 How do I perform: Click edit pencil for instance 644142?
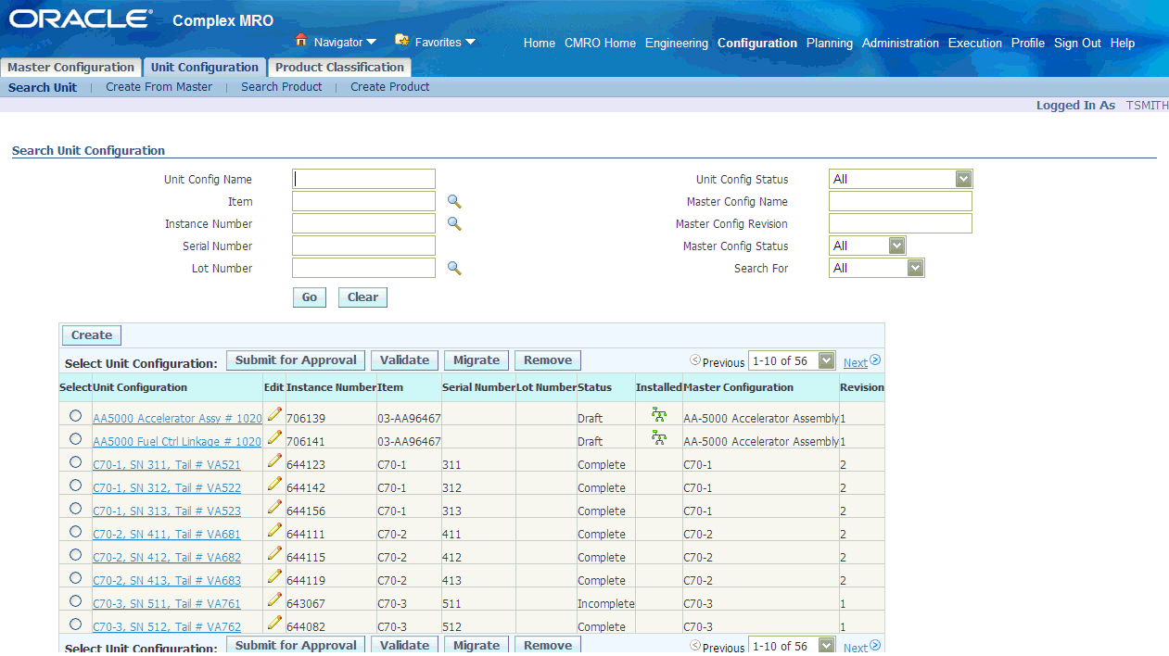coord(274,484)
